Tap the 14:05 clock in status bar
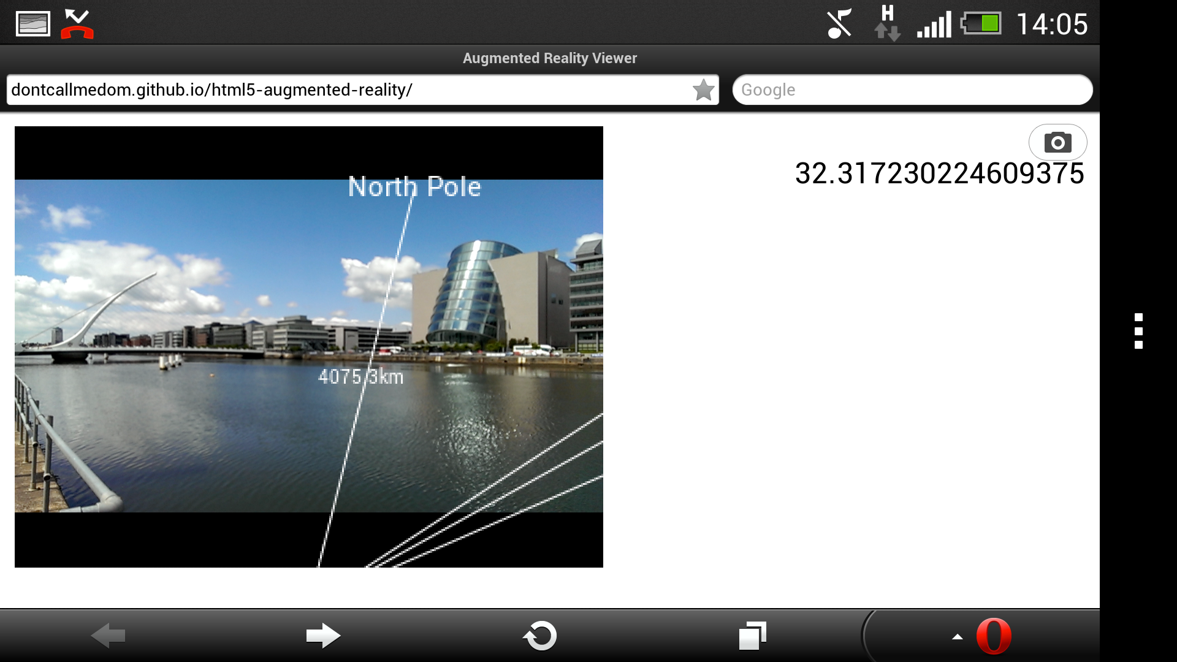 click(x=1054, y=23)
